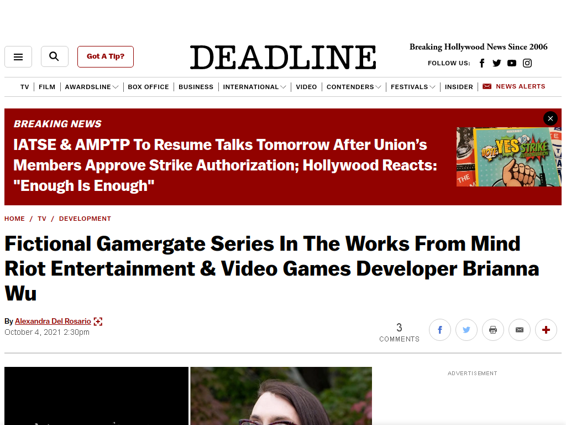The width and height of the screenshot is (566, 425).
Task: Sign up for News Alerts link
Action: click(x=521, y=86)
